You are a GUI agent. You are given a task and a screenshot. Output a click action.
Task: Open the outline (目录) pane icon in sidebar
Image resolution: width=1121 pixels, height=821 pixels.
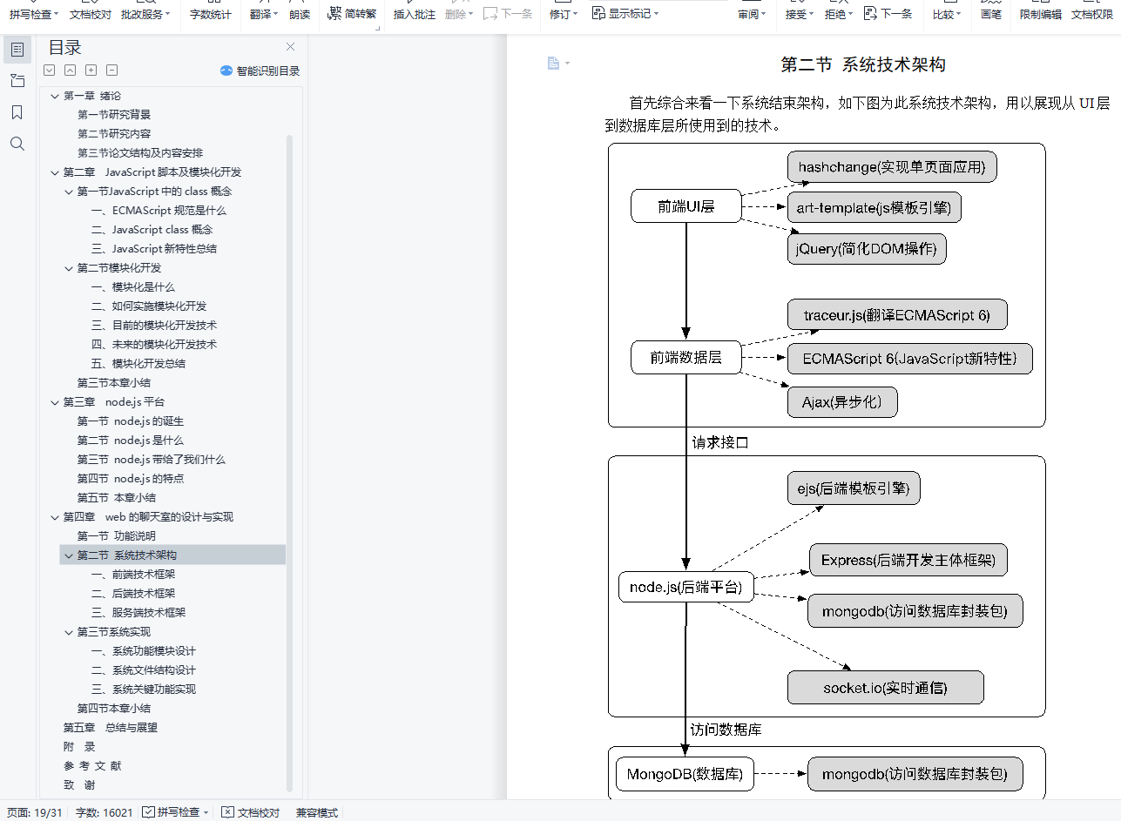(17, 50)
